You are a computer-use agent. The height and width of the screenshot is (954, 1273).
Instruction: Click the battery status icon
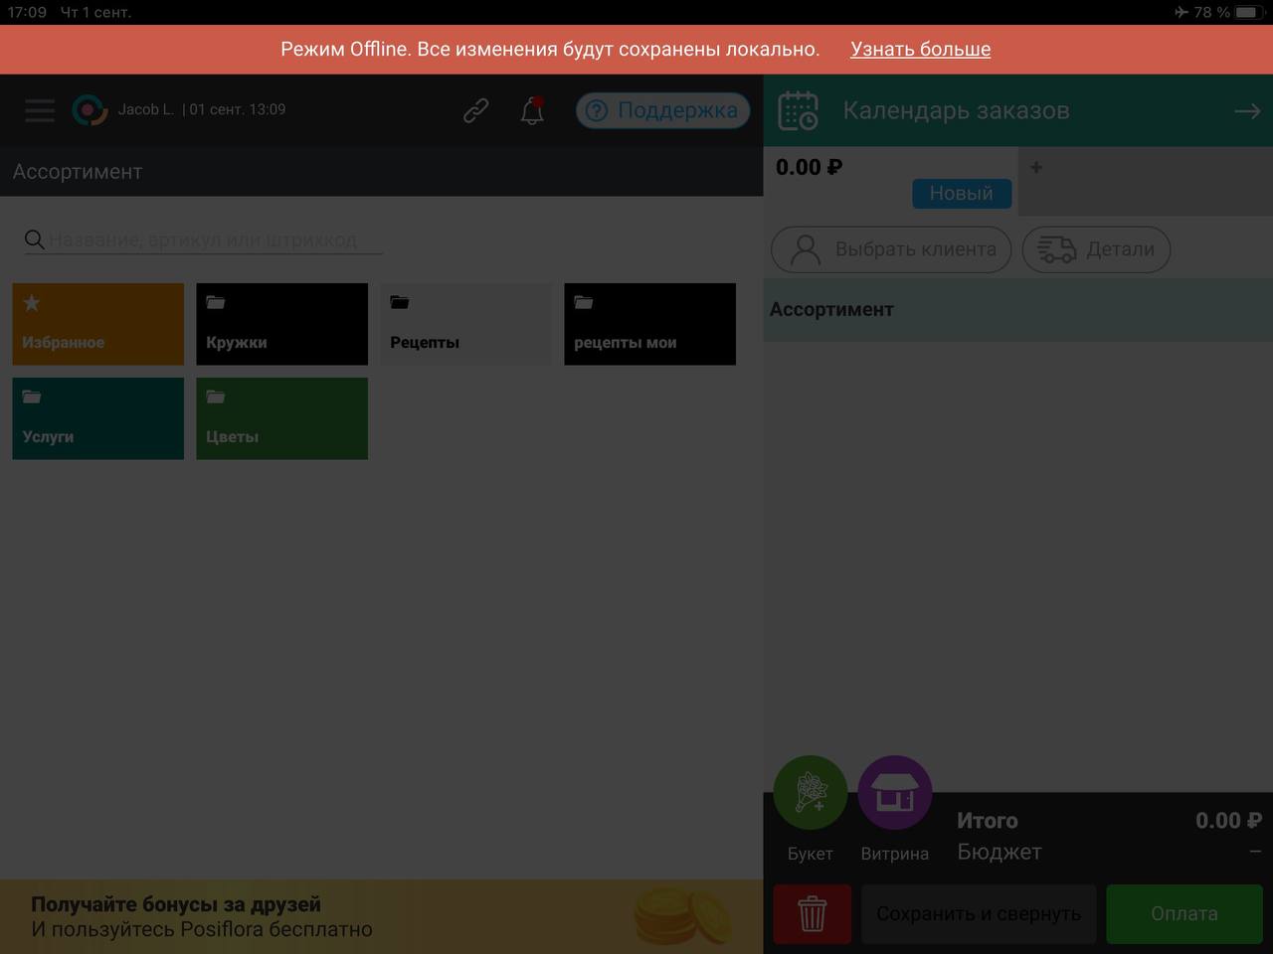click(1248, 12)
